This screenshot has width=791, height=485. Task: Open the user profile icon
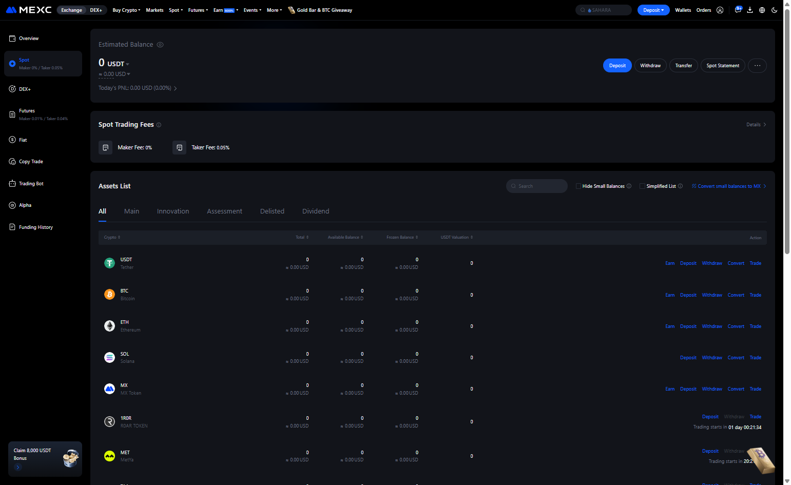[720, 10]
